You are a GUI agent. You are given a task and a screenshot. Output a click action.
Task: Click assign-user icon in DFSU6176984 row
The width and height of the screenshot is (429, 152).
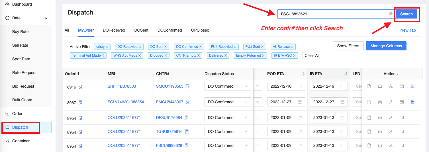click(x=391, y=118)
